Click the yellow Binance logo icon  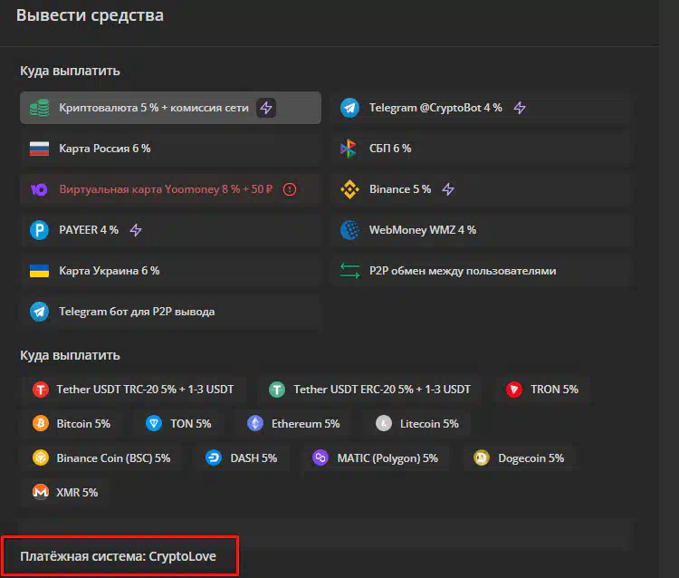[349, 189]
